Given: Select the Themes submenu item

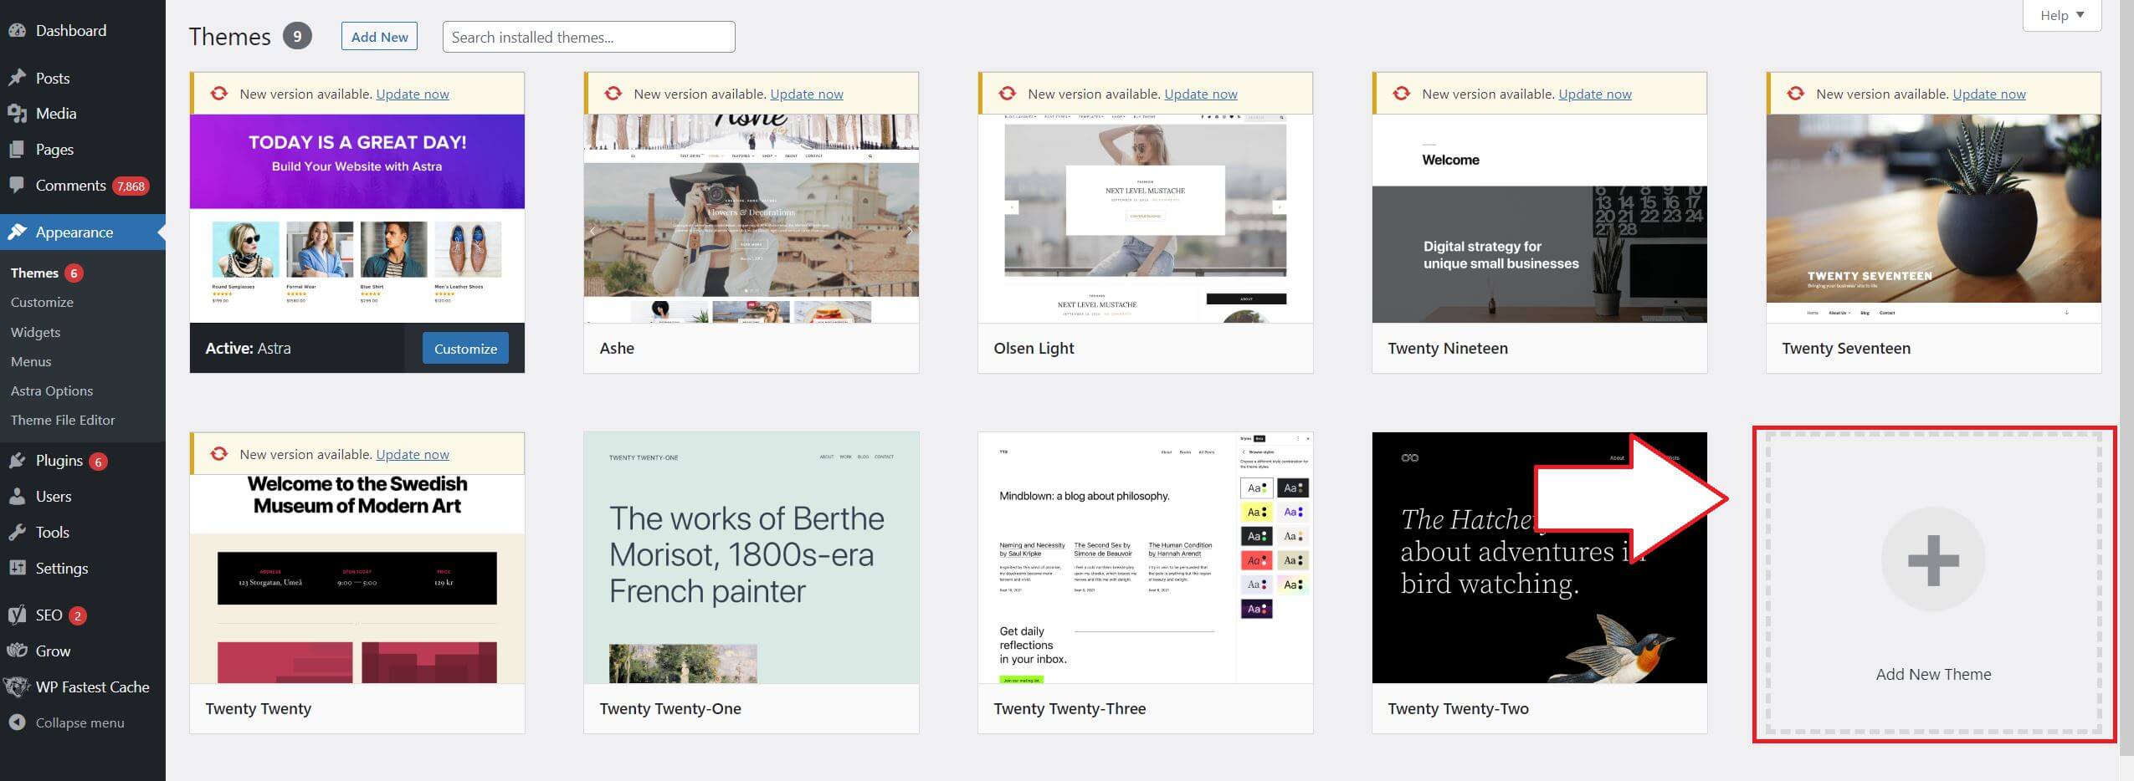Looking at the screenshot, I should pyautogui.click(x=34, y=273).
